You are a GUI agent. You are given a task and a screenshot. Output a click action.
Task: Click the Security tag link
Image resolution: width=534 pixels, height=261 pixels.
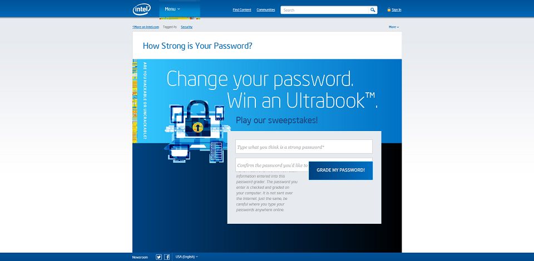pyautogui.click(x=187, y=27)
